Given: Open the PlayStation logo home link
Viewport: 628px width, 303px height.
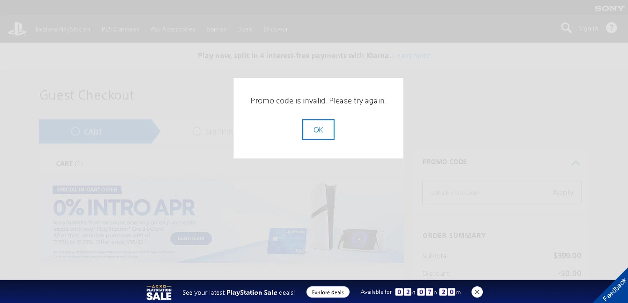Looking at the screenshot, I should (17, 29).
